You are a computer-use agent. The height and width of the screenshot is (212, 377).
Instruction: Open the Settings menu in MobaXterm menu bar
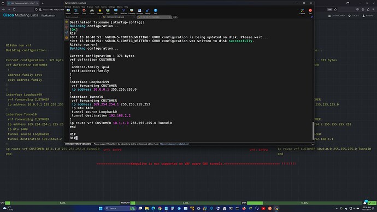click(111, 7)
